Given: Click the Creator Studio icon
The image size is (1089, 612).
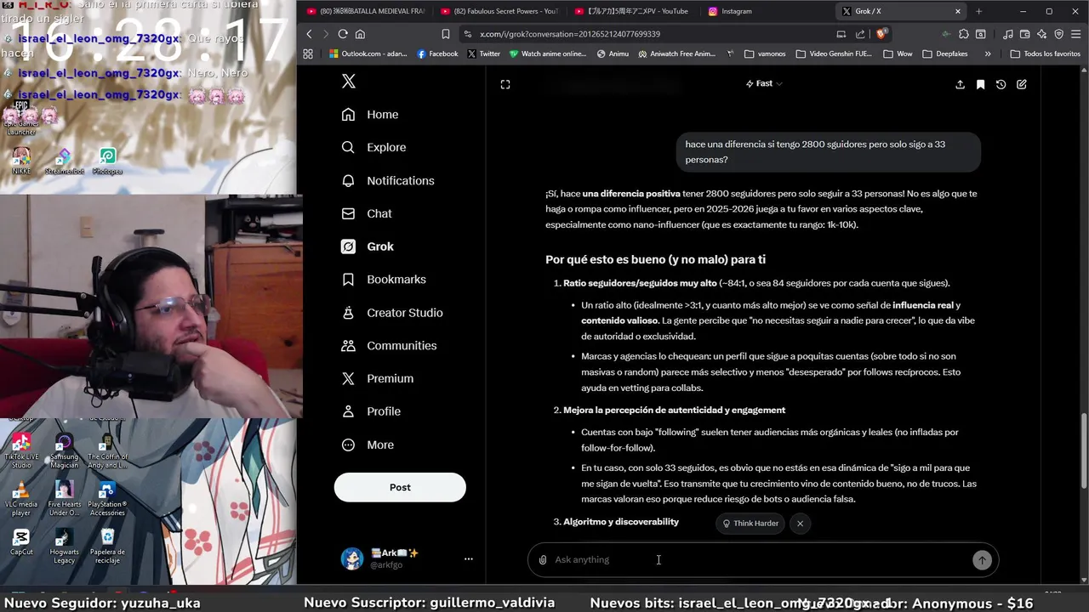Looking at the screenshot, I should (x=348, y=313).
